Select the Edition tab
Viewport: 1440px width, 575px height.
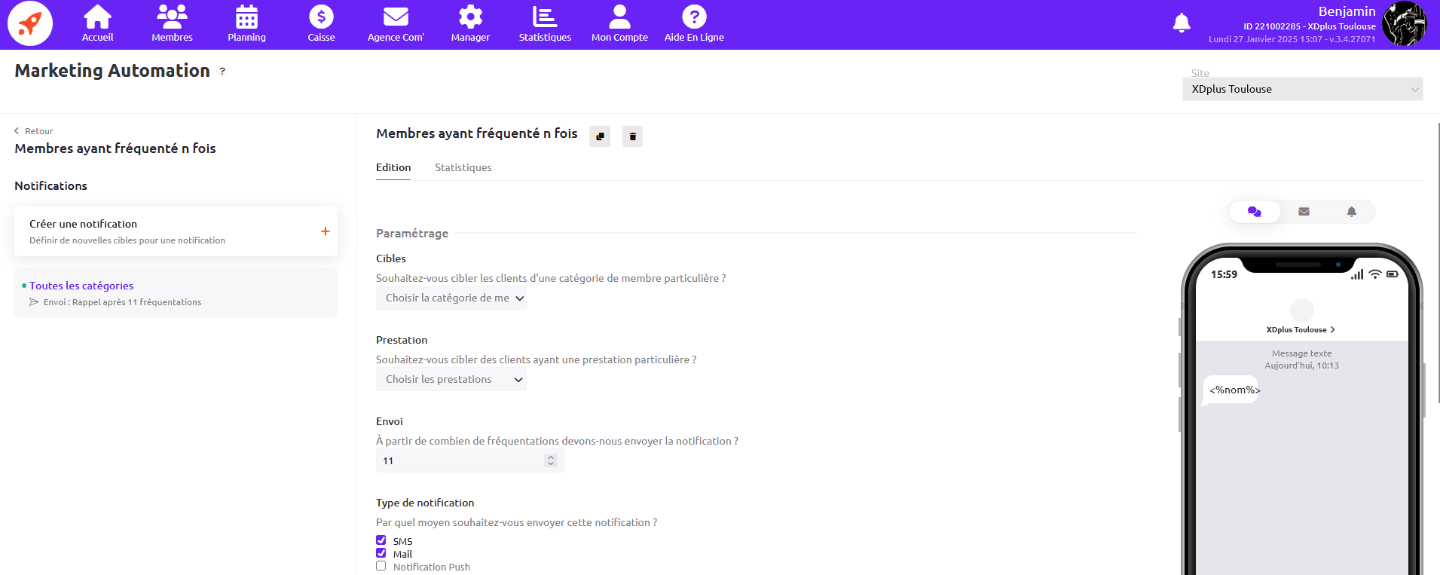pyautogui.click(x=393, y=167)
